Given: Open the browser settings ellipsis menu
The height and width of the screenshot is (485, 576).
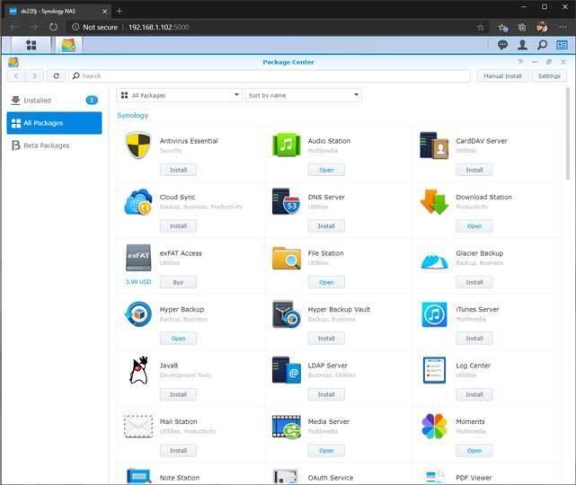Looking at the screenshot, I should (563, 27).
